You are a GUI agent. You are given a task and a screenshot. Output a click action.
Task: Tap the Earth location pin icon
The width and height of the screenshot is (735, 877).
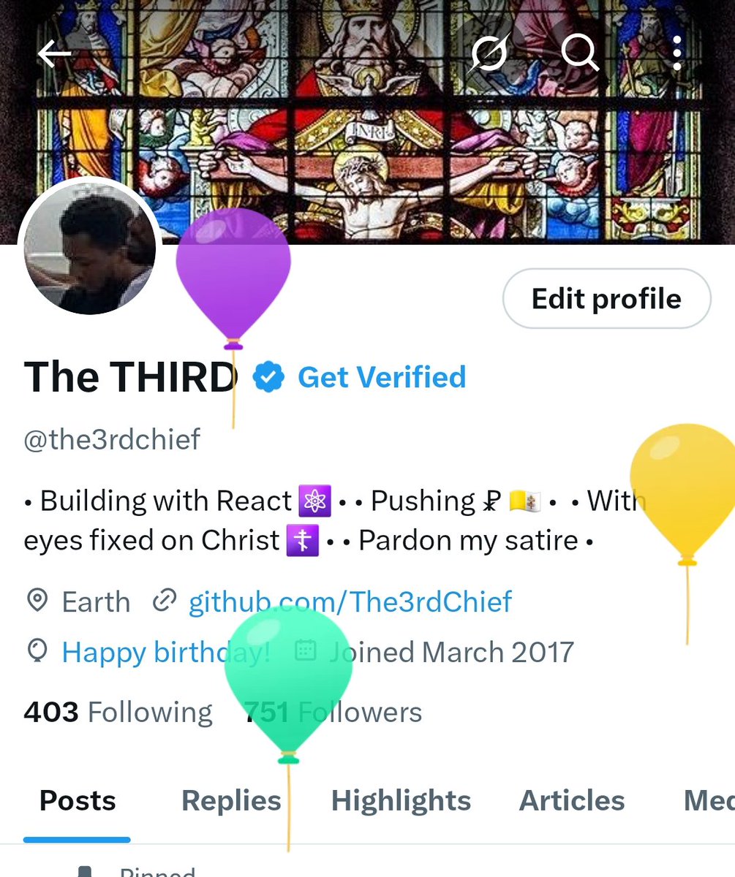coord(37,601)
